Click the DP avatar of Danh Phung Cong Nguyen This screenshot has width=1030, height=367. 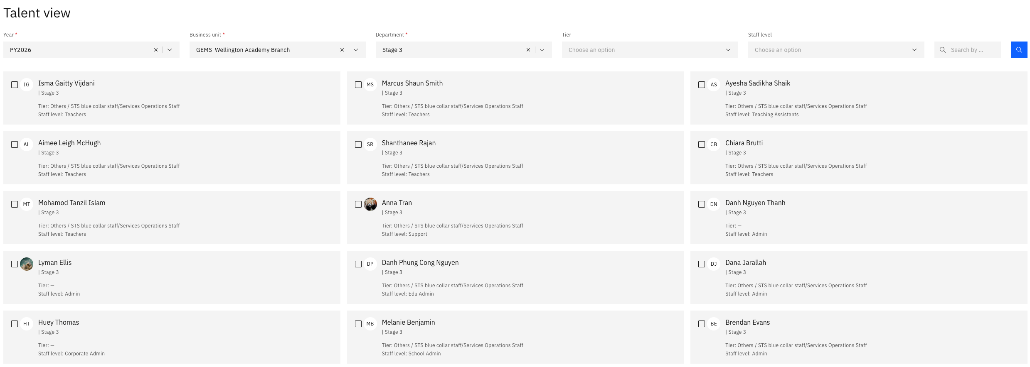coord(370,264)
